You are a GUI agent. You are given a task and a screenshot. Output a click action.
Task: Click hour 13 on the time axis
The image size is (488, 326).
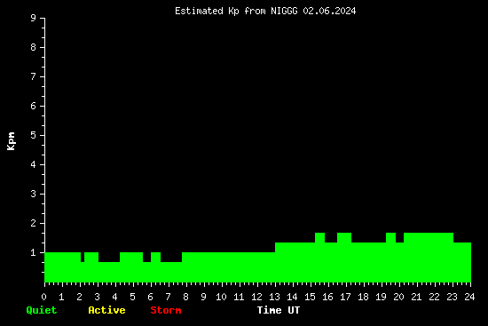pyautogui.click(x=274, y=297)
